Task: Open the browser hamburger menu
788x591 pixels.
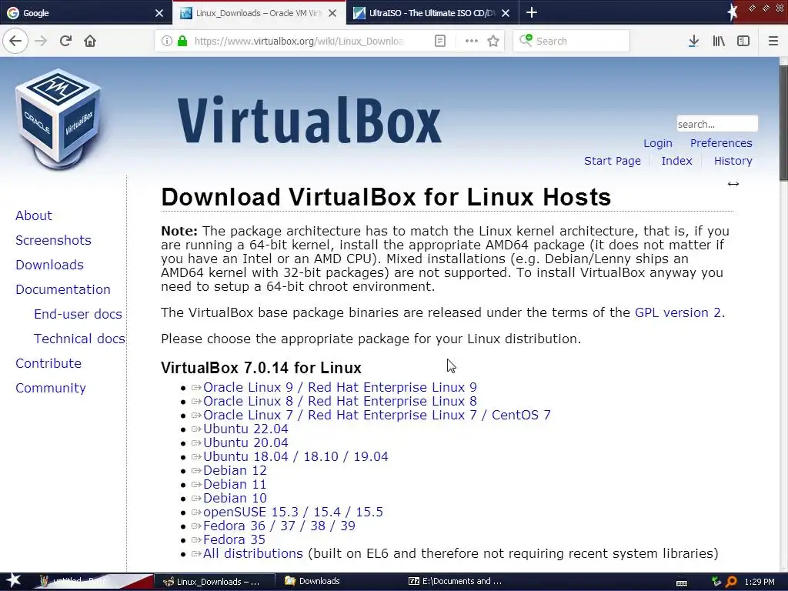Action: click(x=773, y=41)
